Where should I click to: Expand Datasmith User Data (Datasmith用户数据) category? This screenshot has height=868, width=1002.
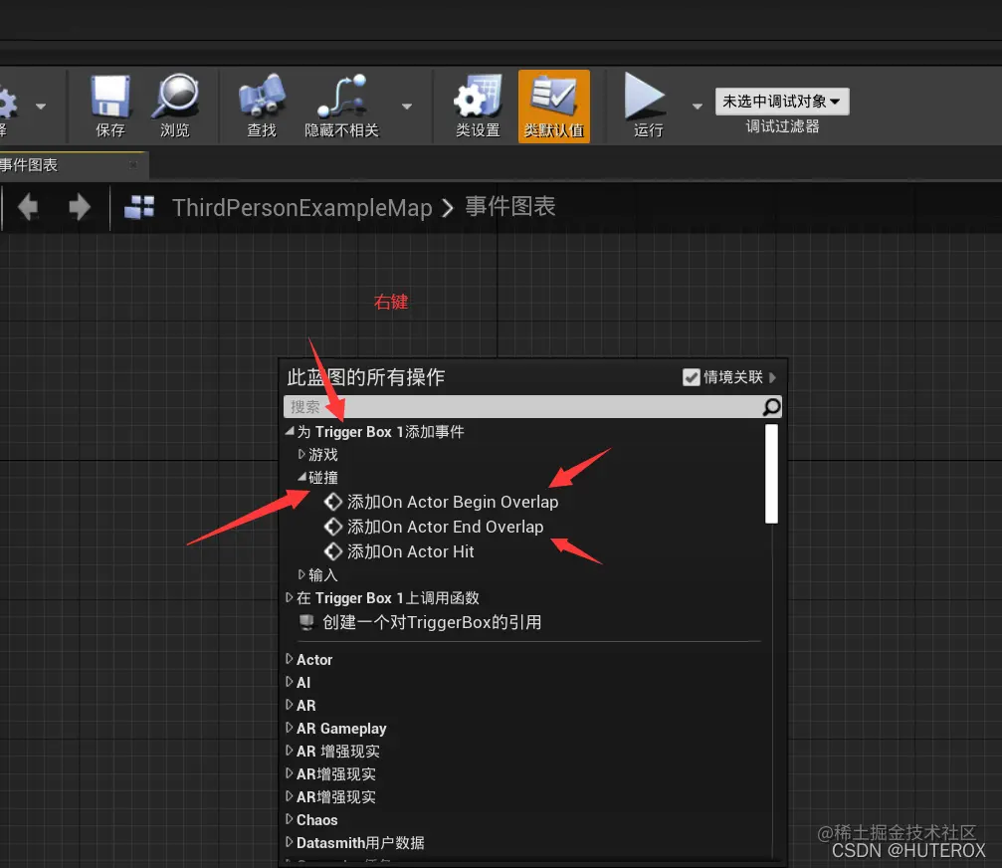(290, 842)
